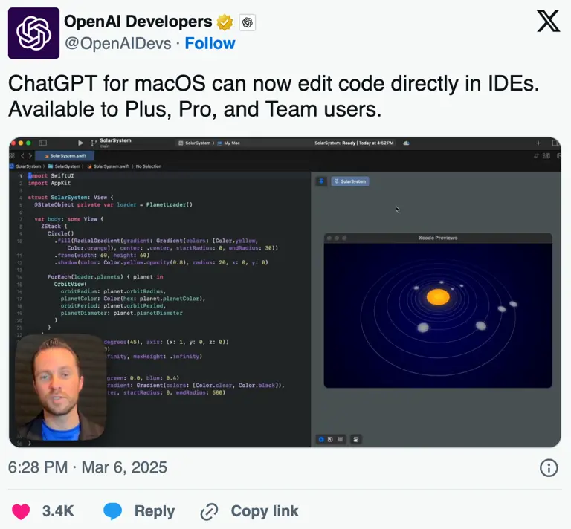Enable live preview mode button
The height and width of the screenshot is (529, 571).
pyautogui.click(x=321, y=439)
